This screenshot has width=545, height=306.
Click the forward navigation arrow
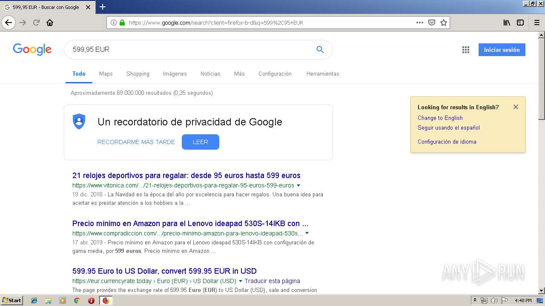(23, 23)
